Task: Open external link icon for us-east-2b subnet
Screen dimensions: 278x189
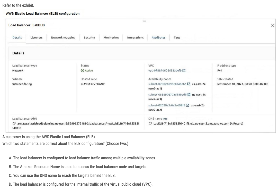Action: [x=187, y=105]
